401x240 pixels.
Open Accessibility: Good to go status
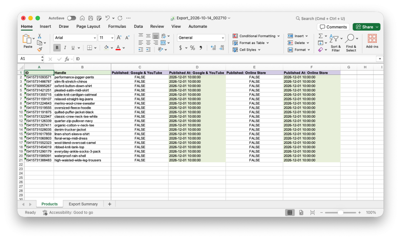68,212
